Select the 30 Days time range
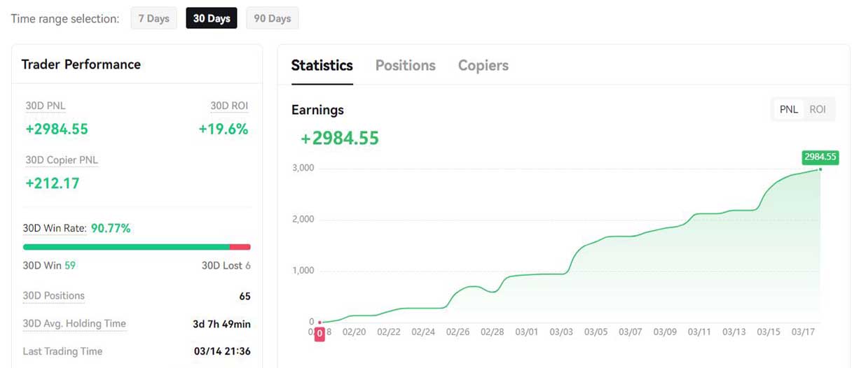Image resolution: width=866 pixels, height=368 pixels. (x=212, y=18)
